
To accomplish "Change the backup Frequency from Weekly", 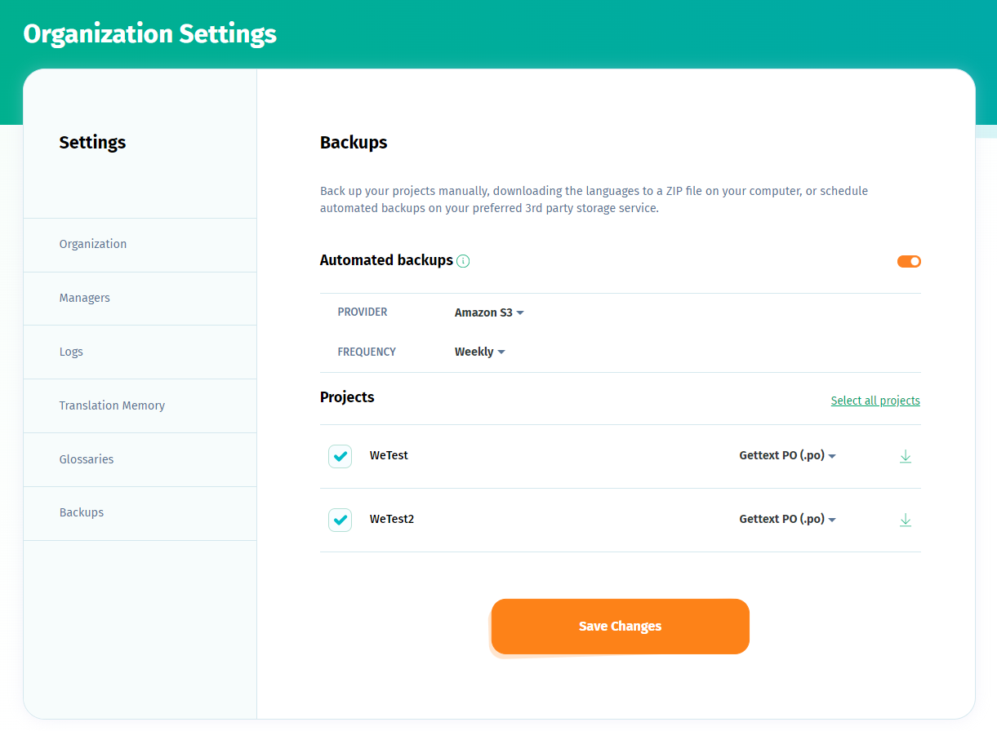I will click(478, 352).
